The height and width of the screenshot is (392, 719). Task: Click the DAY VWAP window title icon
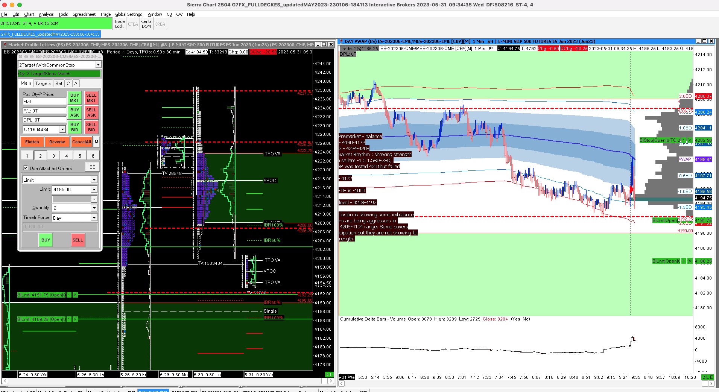click(x=341, y=41)
